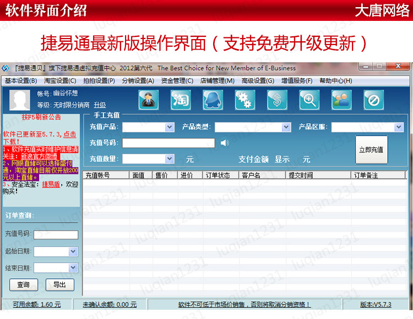Click the 帐号: 幽谷怀想 text

pos(57,93)
